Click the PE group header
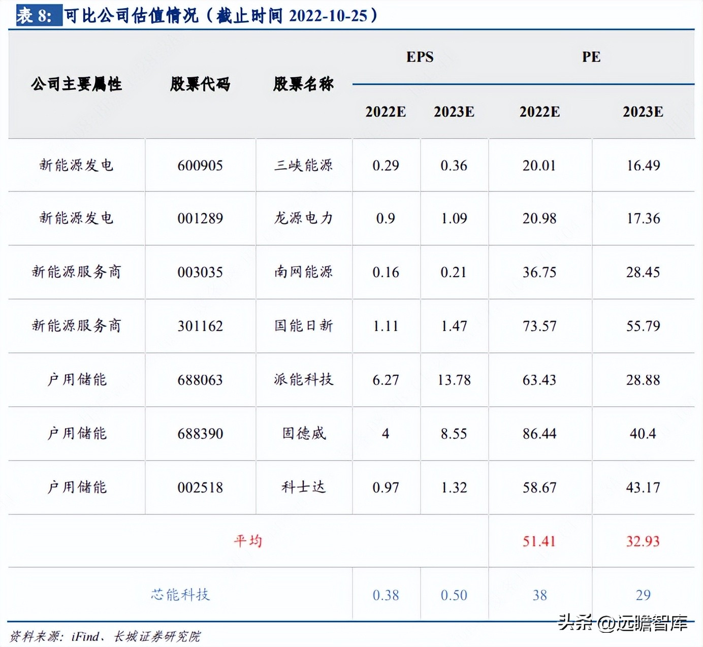The width and height of the screenshot is (703, 647). point(591,56)
